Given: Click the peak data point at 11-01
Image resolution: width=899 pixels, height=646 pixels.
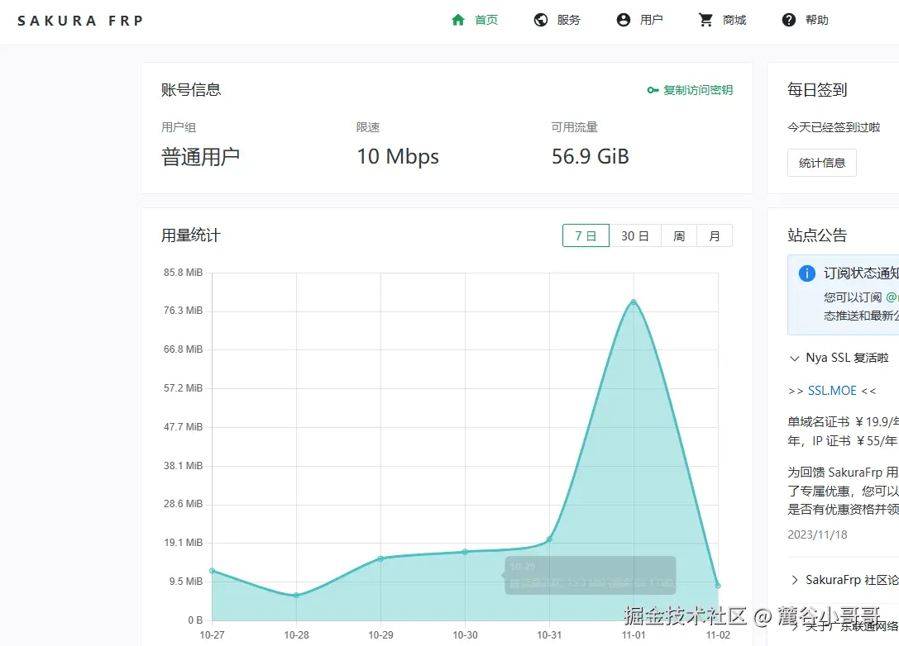Looking at the screenshot, I should coord(634,303).
